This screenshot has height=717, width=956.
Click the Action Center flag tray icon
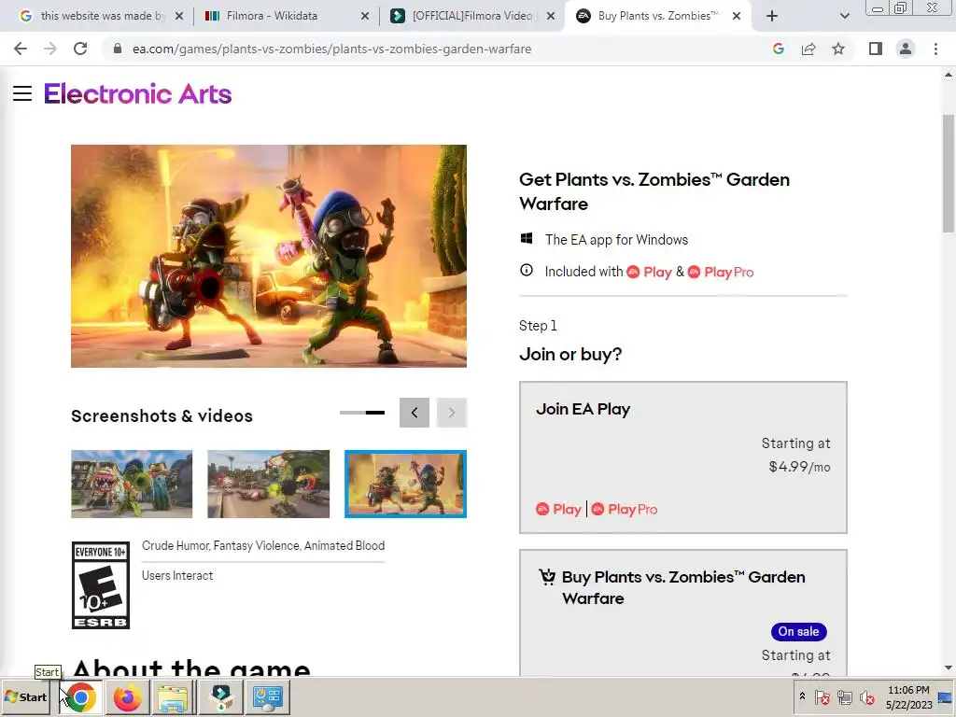click(x=822, y=696)
